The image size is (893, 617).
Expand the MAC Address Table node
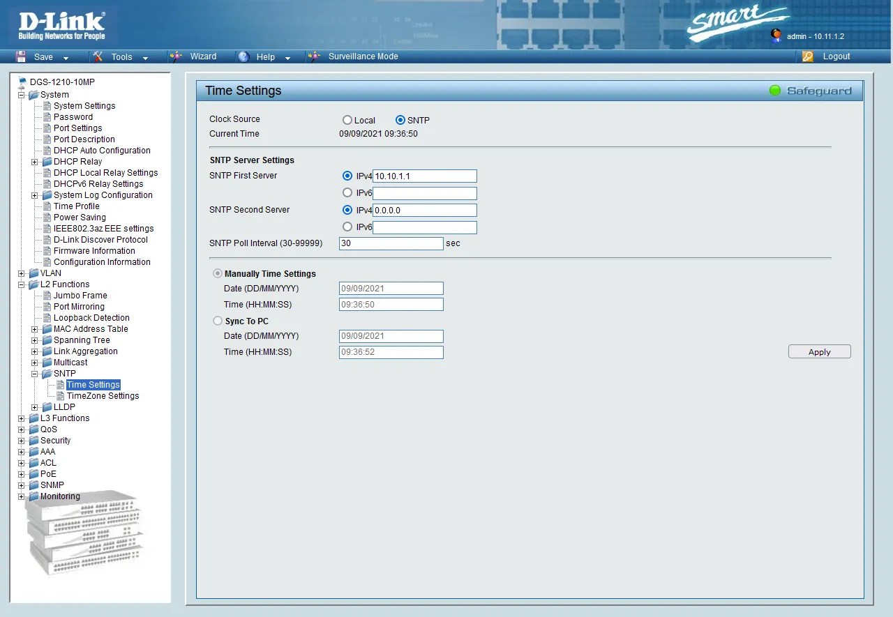point(35,329)
